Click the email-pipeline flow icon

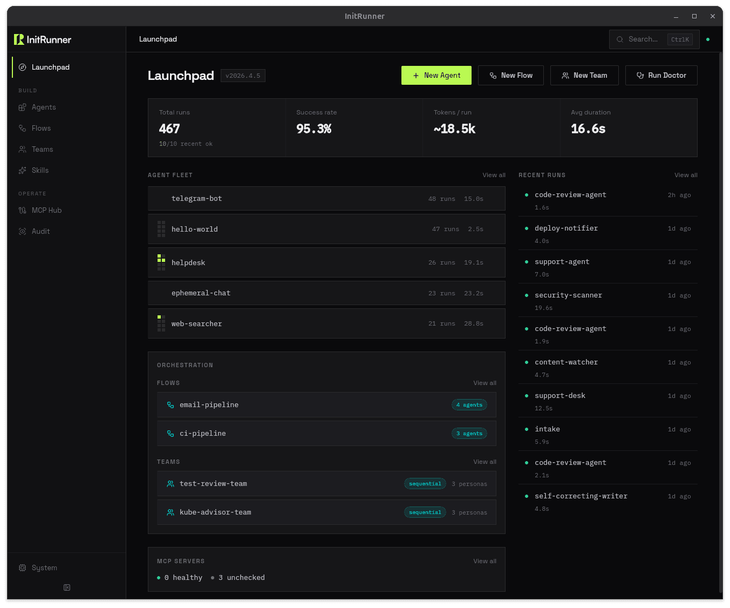pos(170,405)
